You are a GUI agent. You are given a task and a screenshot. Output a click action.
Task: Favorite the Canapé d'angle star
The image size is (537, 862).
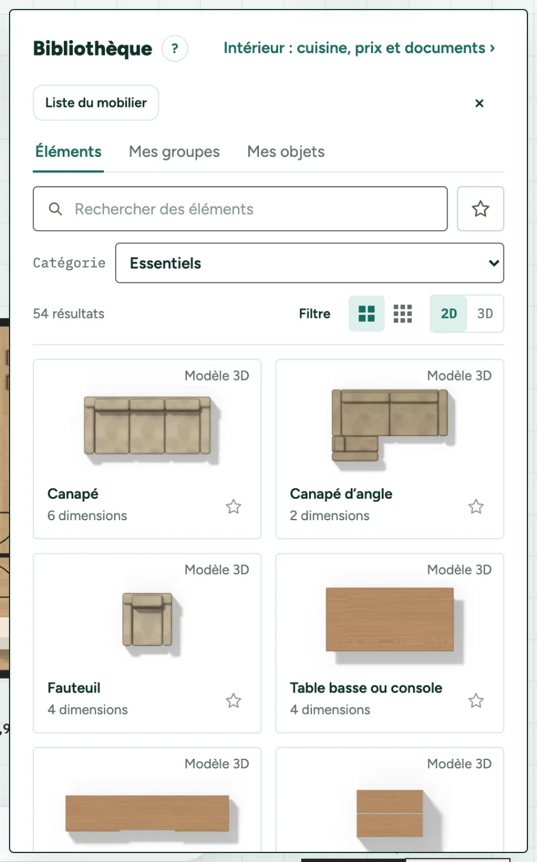click(x=476, y=506)
